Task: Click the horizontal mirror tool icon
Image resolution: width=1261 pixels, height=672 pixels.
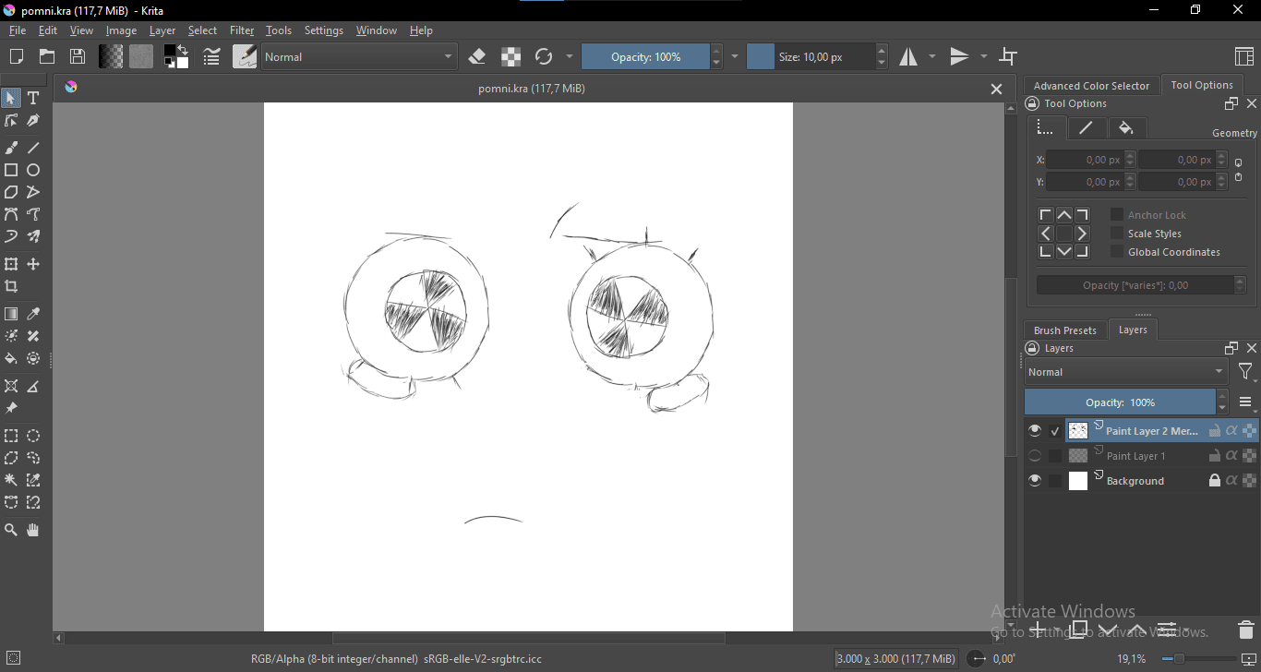Action: point(909,57)
